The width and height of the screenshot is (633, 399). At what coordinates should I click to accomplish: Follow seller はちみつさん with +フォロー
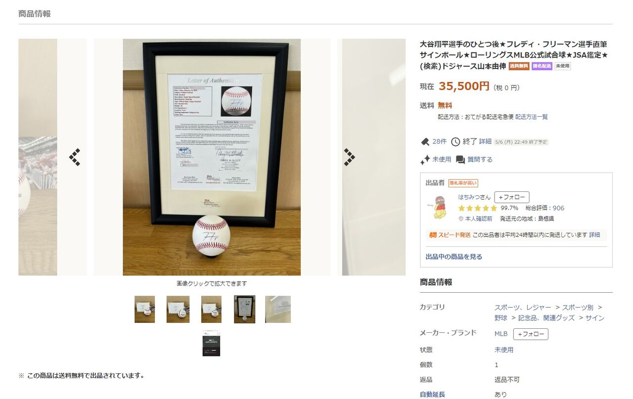(x=512, y=197)
